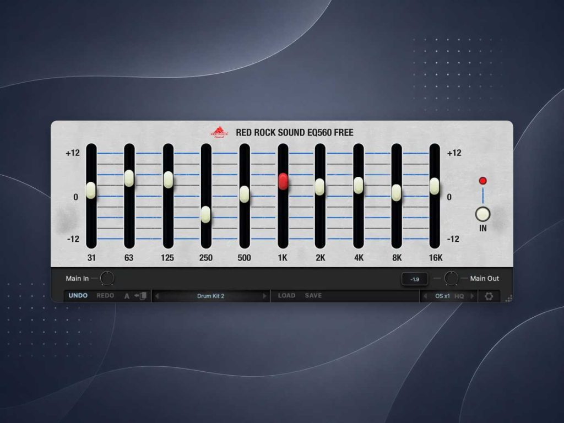The height and width of the screenshot is (423, 564).
Task: Click the 1K frequency label
Action: [x=283, y=258]
